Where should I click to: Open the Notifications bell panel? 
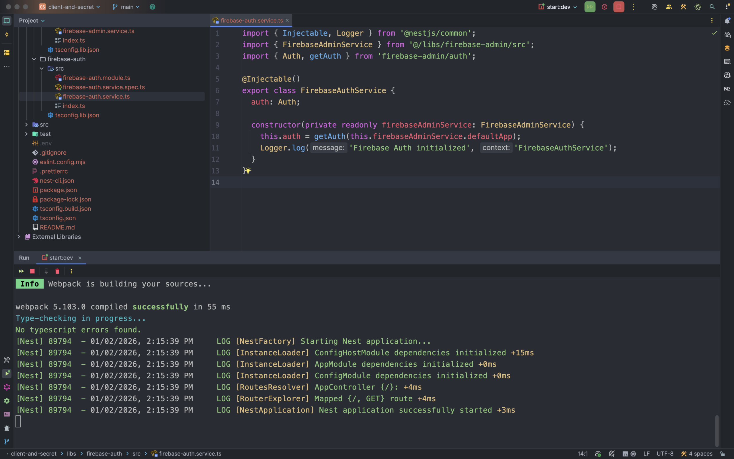click(x=727, y=21)
